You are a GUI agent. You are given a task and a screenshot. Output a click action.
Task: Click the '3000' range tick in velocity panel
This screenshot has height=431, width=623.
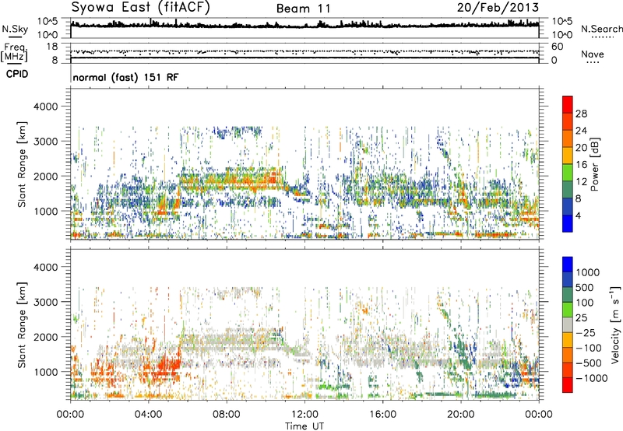point(46,302)
